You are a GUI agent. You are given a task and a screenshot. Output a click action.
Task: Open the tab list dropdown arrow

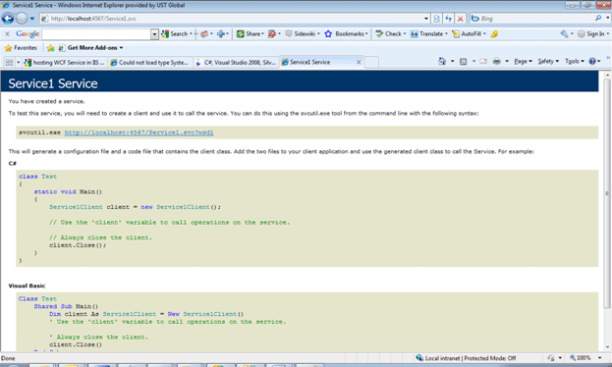coord(18,63)
